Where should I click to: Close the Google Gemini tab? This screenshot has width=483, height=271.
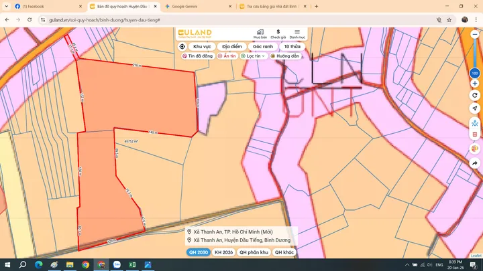pos(230,7)
